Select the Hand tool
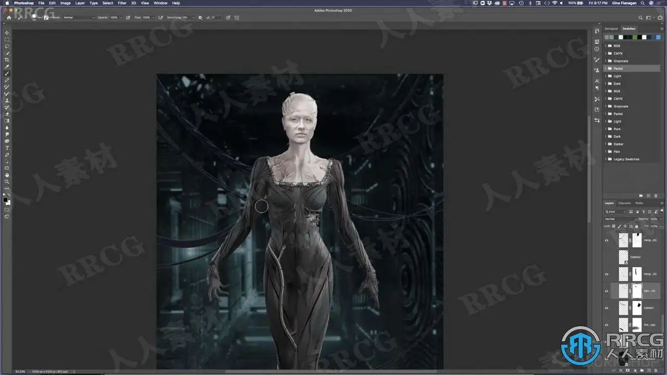Image resolution: width=667 pixels, height=375 pixels. pyautogui.click(x=7, y=175)
